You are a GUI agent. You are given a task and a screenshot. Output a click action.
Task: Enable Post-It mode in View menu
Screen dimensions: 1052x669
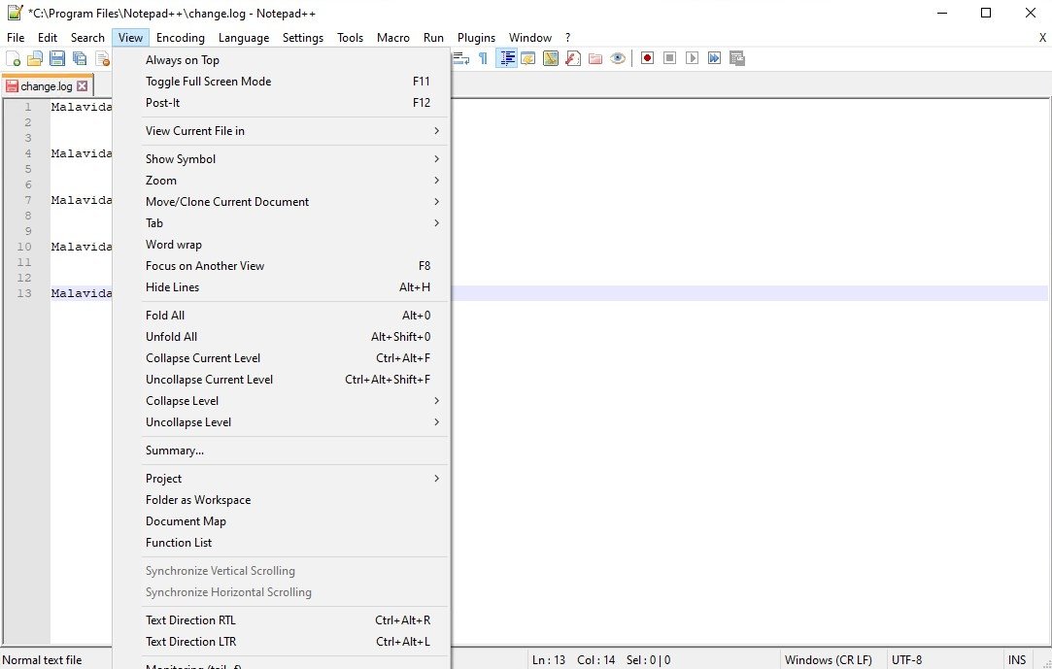pos(281,103)
